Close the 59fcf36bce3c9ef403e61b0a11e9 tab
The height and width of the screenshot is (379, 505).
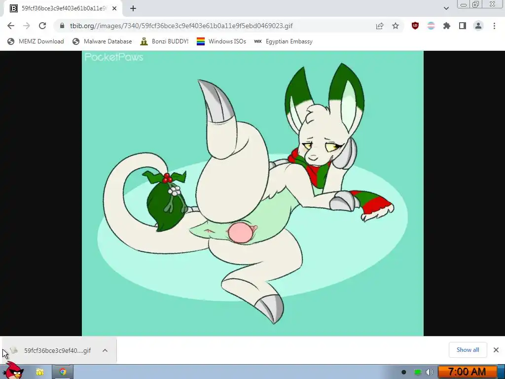(x=114, y=8)
